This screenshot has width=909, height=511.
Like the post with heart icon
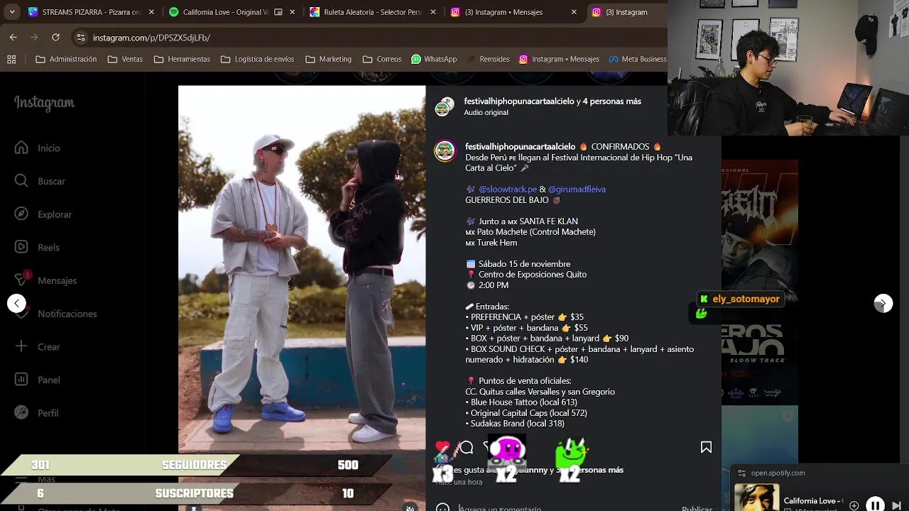click(x=442, y=447)
